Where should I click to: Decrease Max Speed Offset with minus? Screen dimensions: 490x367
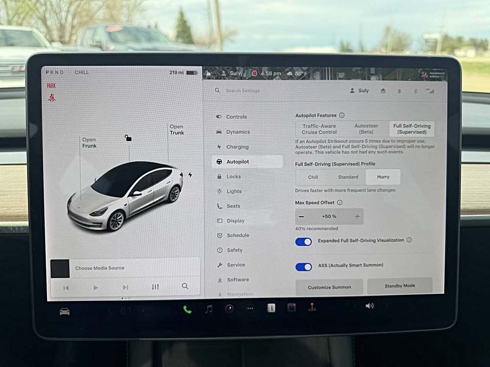(301, 216)
